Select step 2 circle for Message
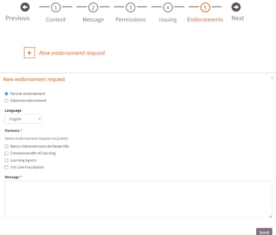The image size is (276, 235). tap(93, 8)
